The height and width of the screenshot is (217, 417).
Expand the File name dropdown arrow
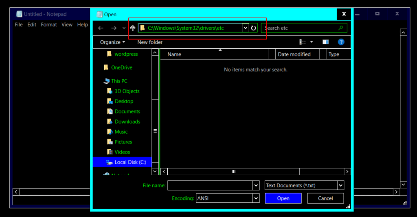pyautogui.click(x=256, y=185)
